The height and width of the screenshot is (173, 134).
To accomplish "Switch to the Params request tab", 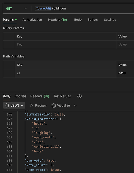I will click(x=10, y=20).
